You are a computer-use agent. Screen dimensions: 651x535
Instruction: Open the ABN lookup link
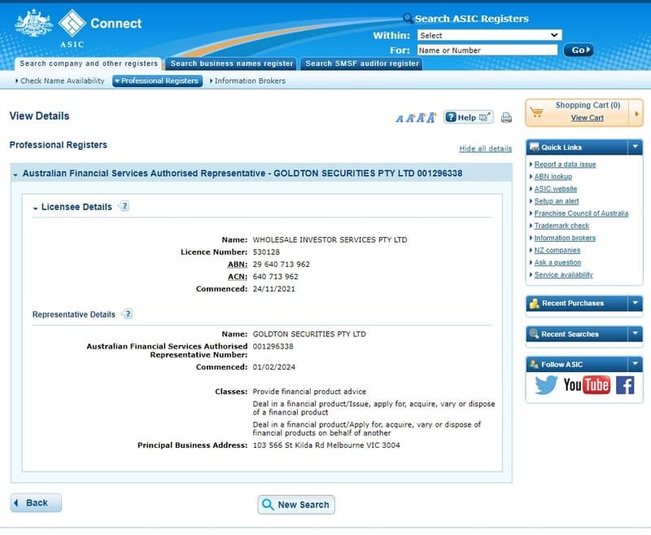553,177
